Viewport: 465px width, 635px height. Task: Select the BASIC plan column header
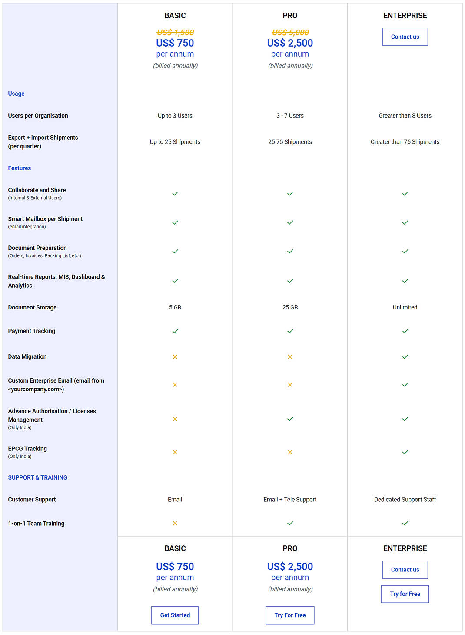coord(175,15)
